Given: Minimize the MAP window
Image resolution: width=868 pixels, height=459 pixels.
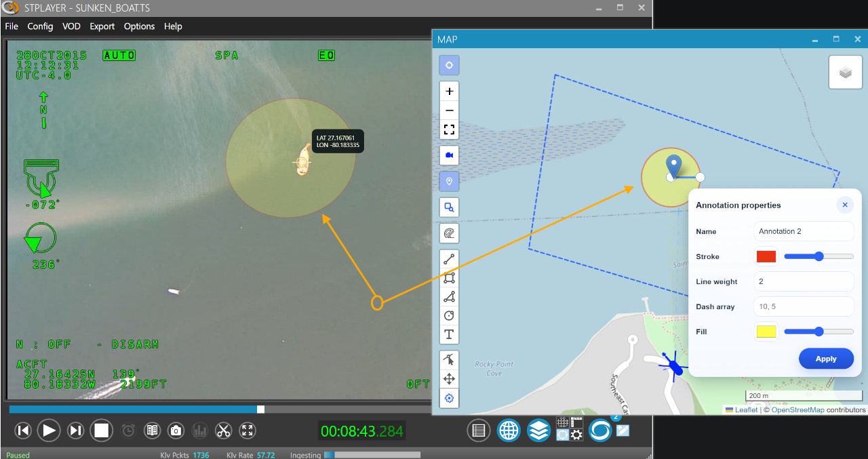Looking at the screenshot, I should pos(814,39).
